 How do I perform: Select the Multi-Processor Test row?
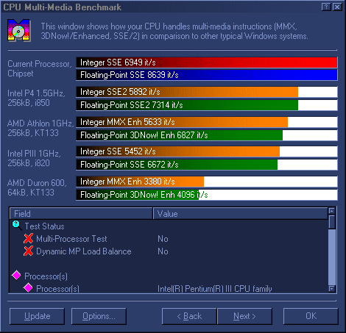169,239
